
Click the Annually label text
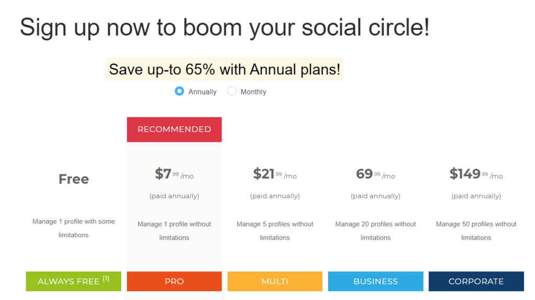point(202,92)
